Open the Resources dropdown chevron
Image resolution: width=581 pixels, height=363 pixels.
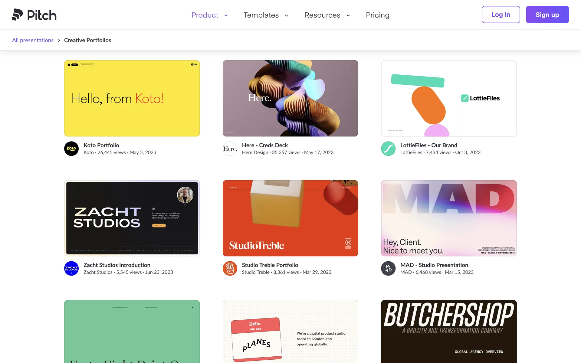(348, 15)
